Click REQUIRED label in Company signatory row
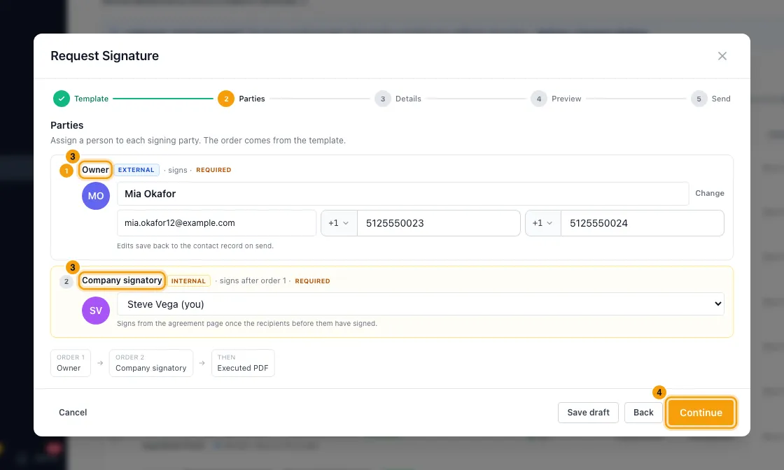Screen dimensions: 784x470 tap(312, 281)
